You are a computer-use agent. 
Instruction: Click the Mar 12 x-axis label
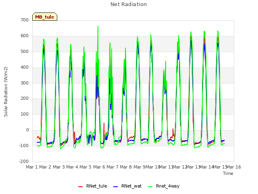pyautogui.click(x=180, y=167)
